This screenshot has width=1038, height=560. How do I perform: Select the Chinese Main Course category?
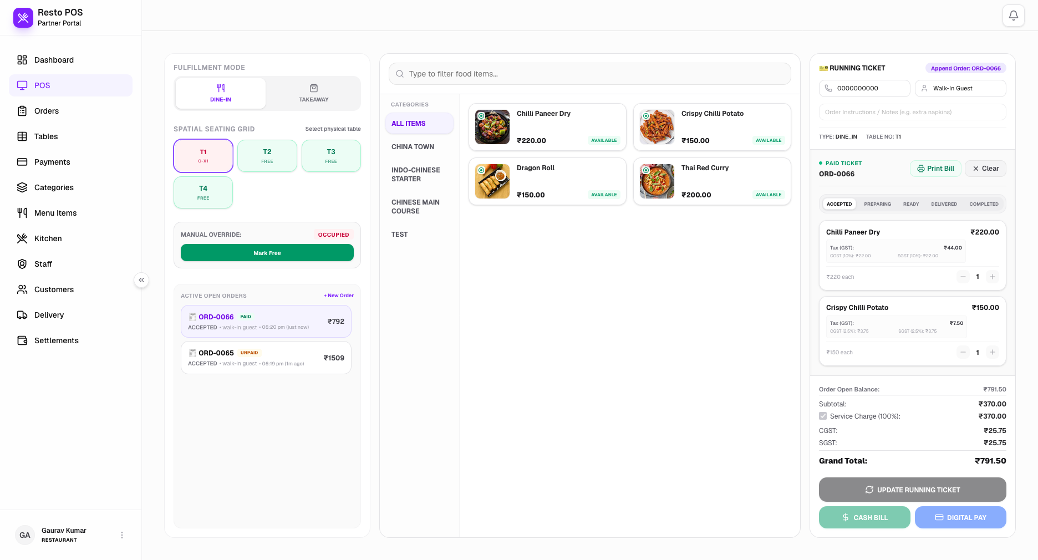(x=419, y=207)
